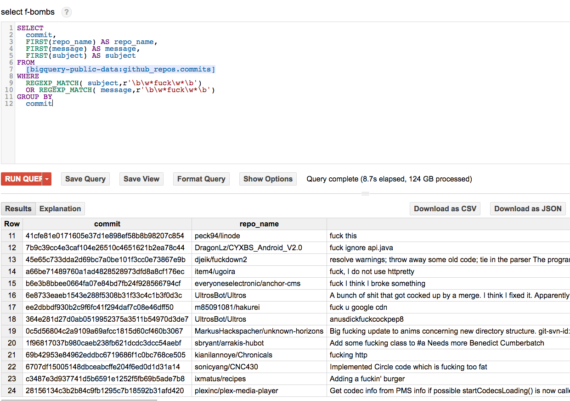Click repo cell DragonLz/CYXBS_Android_V2.0
Image resolution: width=570 pixels, height=401 pixels.
259,247
